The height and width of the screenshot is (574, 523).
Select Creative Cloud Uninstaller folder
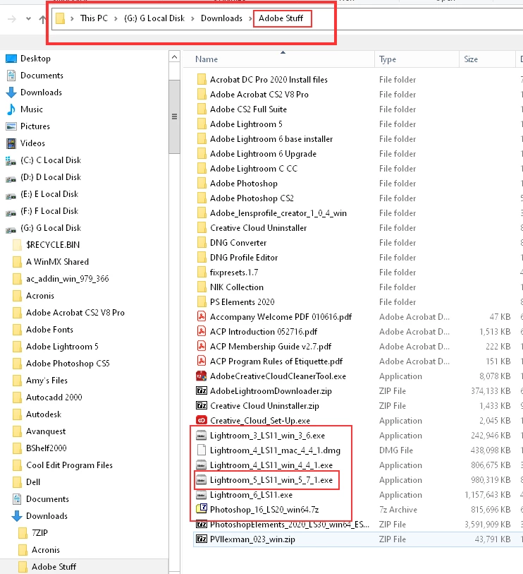pos(258,228)
